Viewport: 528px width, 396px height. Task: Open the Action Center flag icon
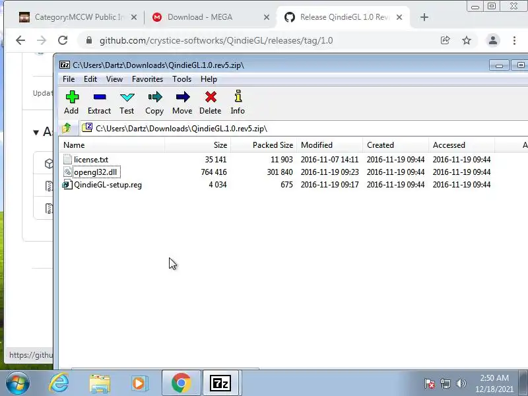pos(430,383)
